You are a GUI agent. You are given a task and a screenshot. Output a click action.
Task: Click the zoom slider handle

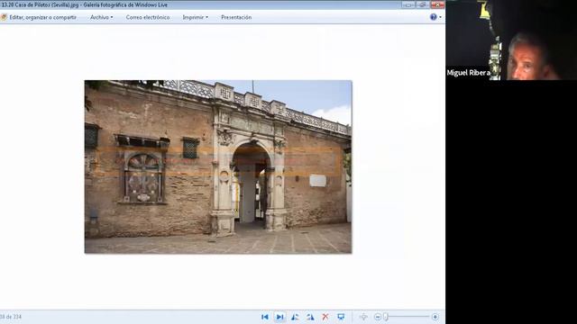click(386, 317)
